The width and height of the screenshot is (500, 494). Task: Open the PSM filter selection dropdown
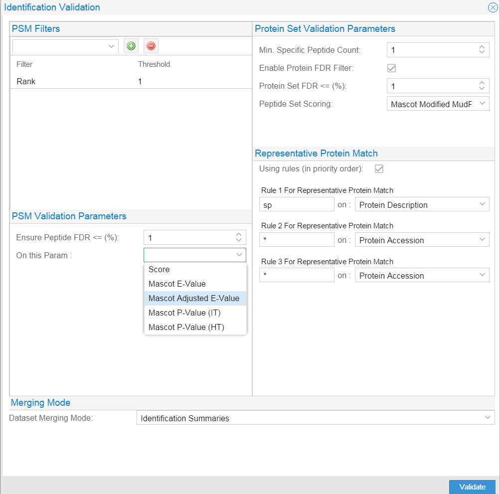(x=65, y=46)
